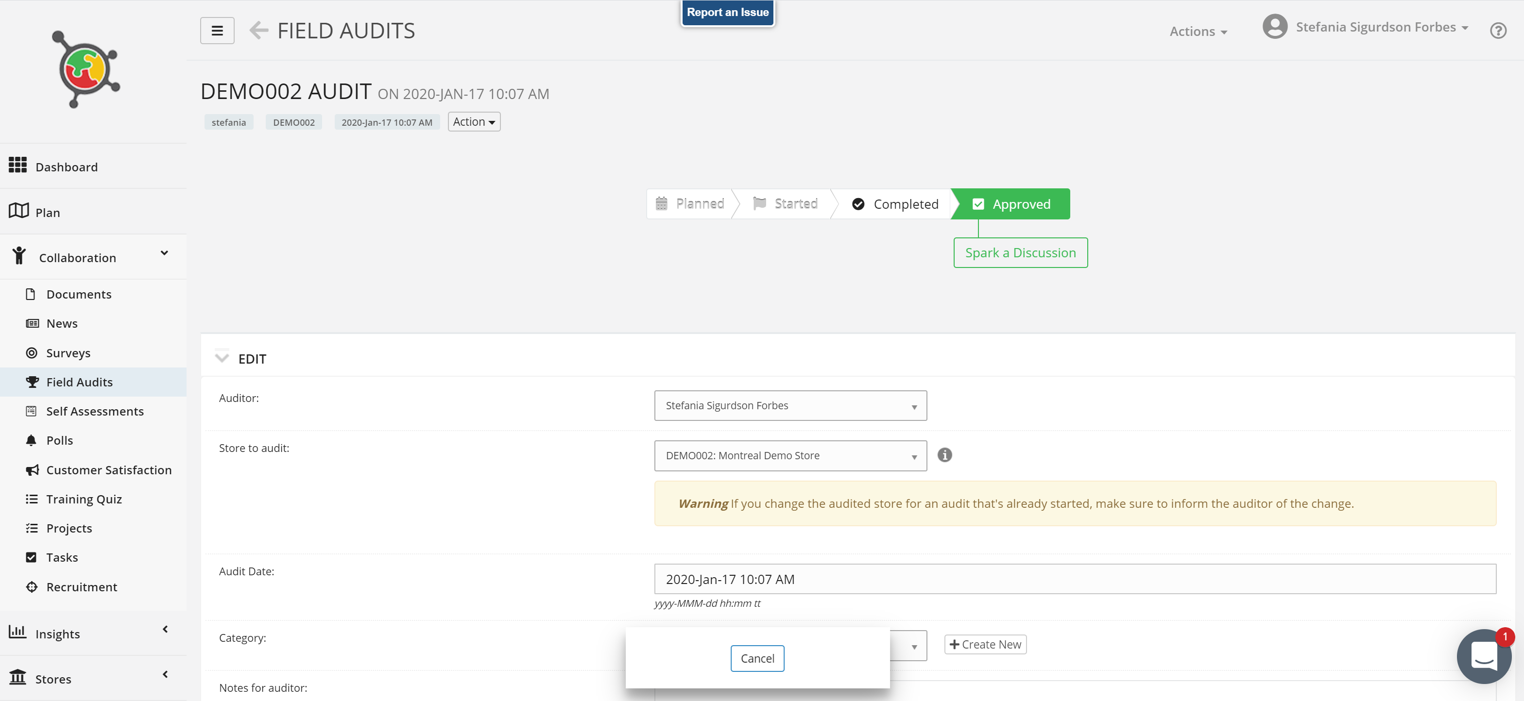This screenshot has width=1524, height=701.
Task: Select the Approved status step
Action: pos(1011,204)
